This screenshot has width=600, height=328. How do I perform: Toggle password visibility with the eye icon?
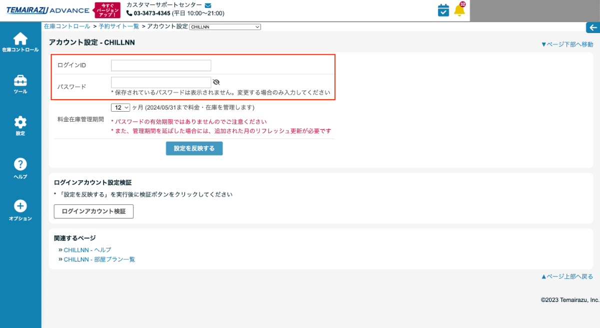pos(216,81)
